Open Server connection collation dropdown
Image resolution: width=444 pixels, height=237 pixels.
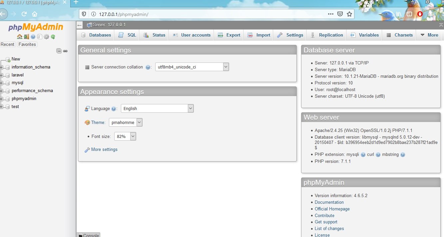[192, 67]
